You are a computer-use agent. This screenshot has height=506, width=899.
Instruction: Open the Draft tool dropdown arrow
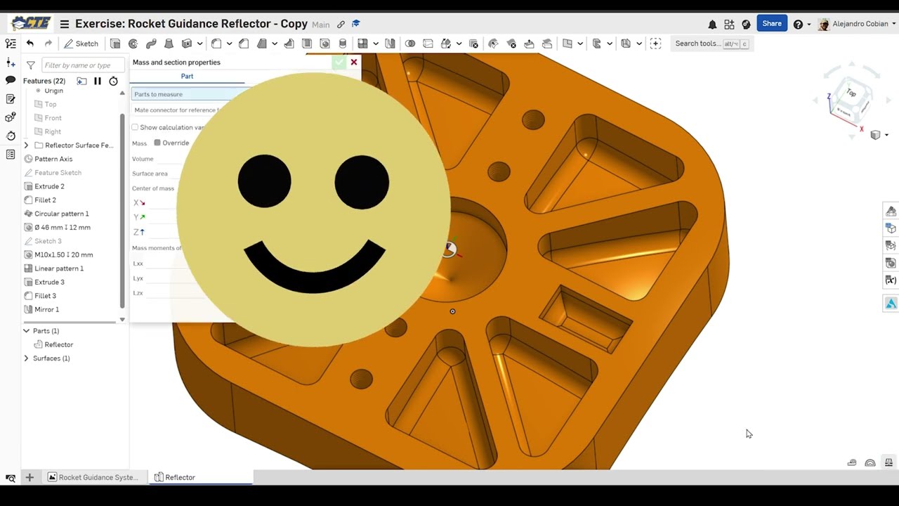[275, 44]
